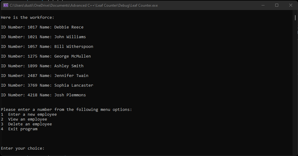
Task: Close the Leaf Counter.exe window
Action: pyautogui.click(x=291, y=5)
